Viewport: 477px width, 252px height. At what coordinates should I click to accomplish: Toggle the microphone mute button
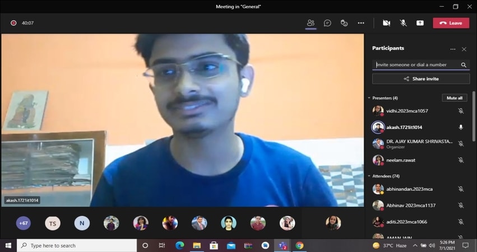403,23
